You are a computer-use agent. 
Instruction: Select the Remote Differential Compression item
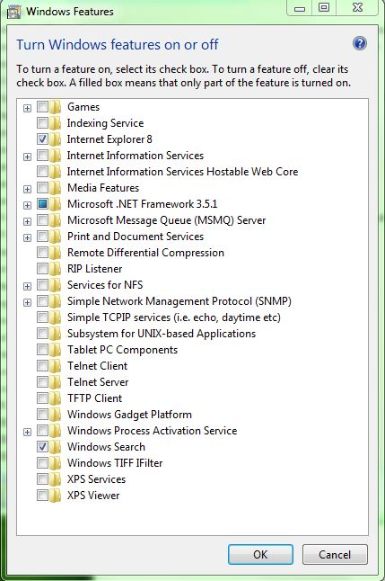pos(145,253)
